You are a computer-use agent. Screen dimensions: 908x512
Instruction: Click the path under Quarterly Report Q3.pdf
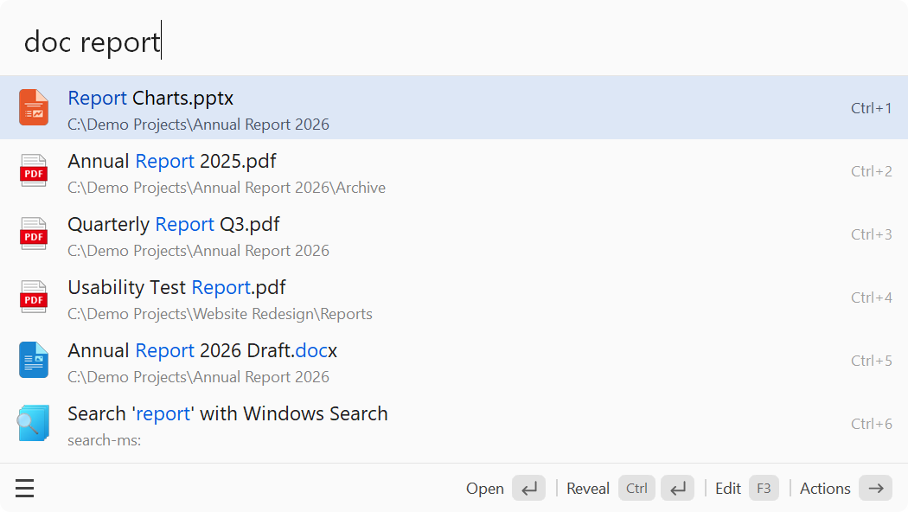point(198,251)
